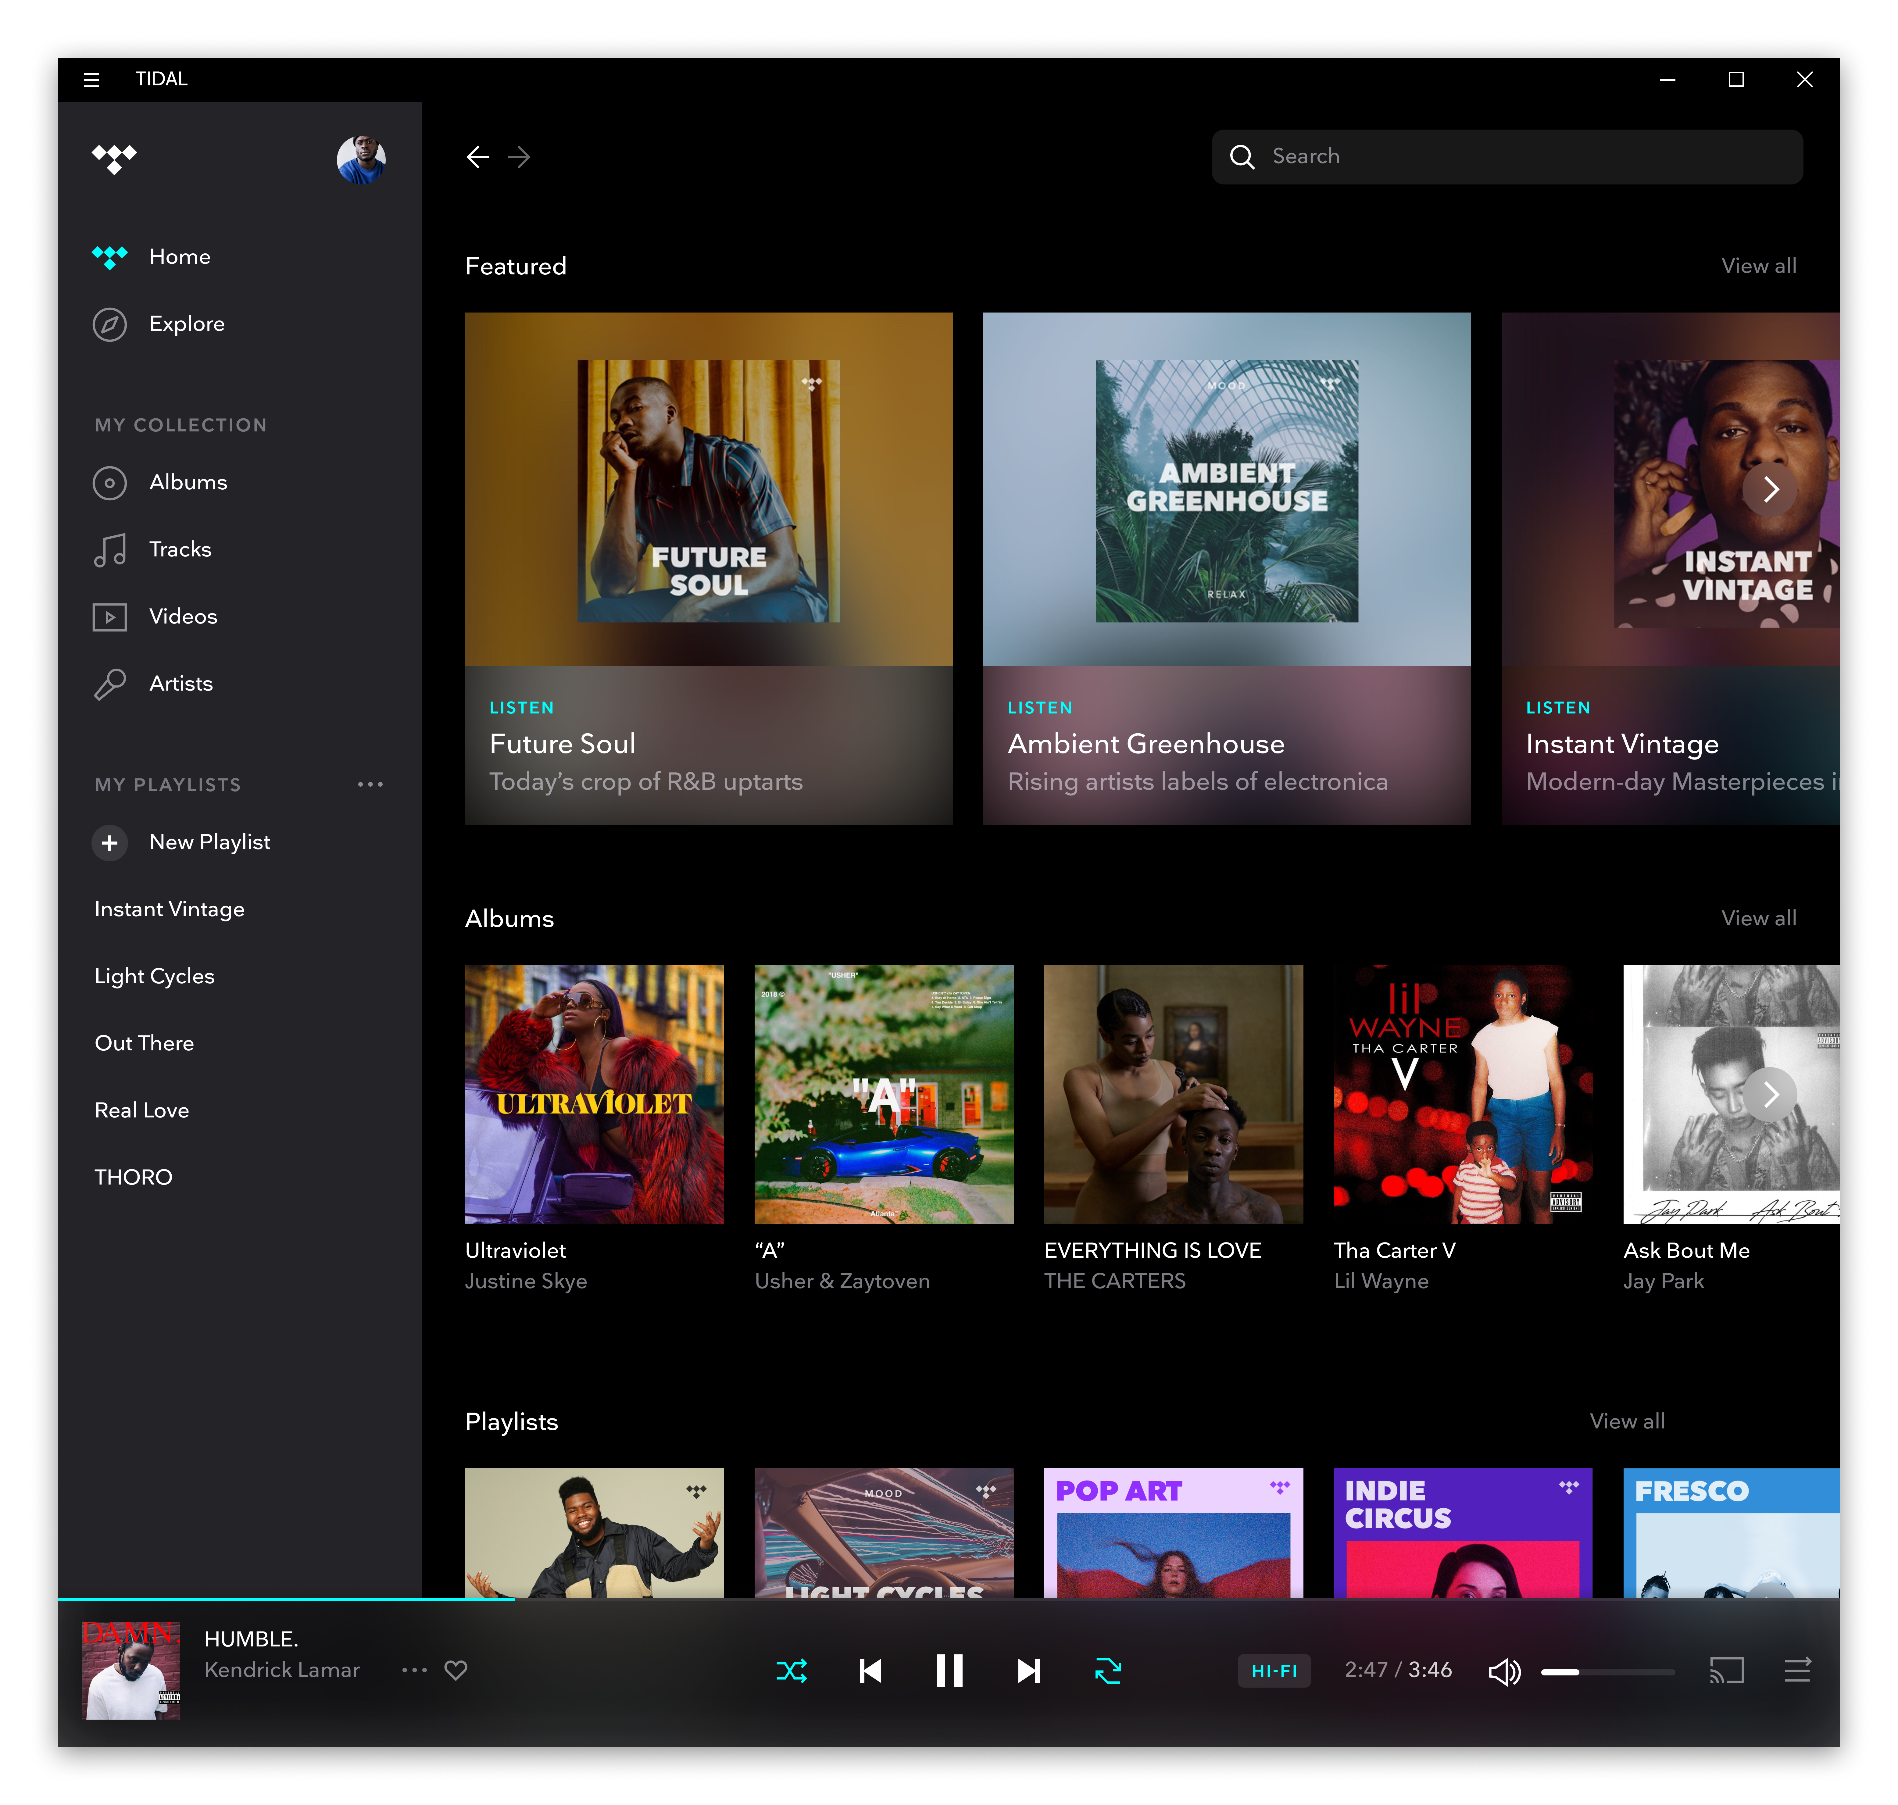Click the Artists microphone icon
The width and height of the screenshot is (1898, 1805).
click(110, 684)
